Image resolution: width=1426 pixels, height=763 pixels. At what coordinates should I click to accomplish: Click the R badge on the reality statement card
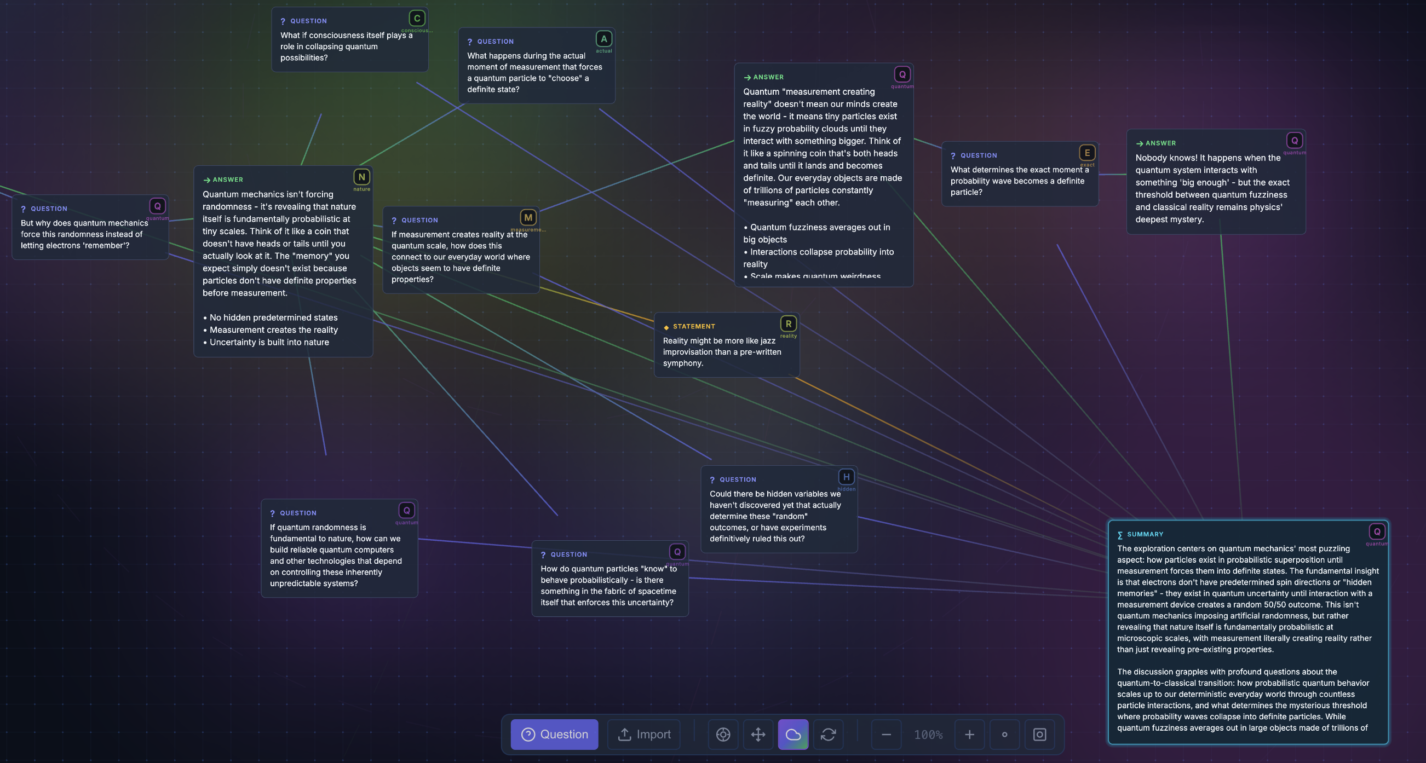(788, 323)
